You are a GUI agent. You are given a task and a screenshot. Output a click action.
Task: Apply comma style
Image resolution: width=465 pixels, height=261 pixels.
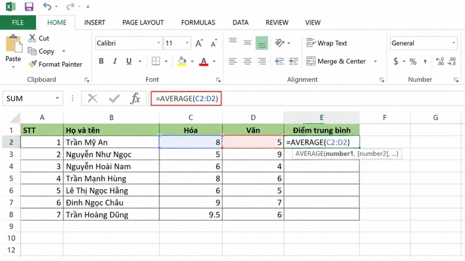tap(425, 61)
